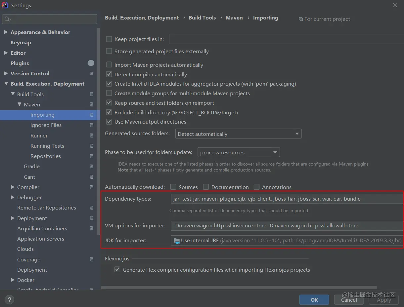
Task: Click the per-project icon beside Gant
Action: click(91, 177)
